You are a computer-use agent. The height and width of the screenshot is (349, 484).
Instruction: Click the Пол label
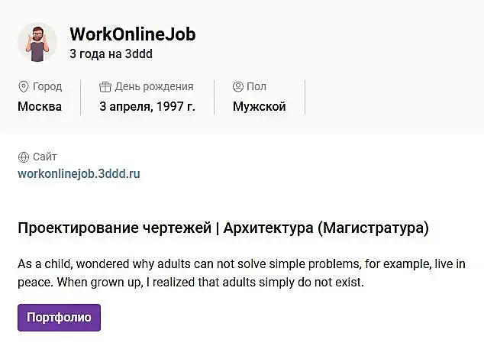(257, 87)
